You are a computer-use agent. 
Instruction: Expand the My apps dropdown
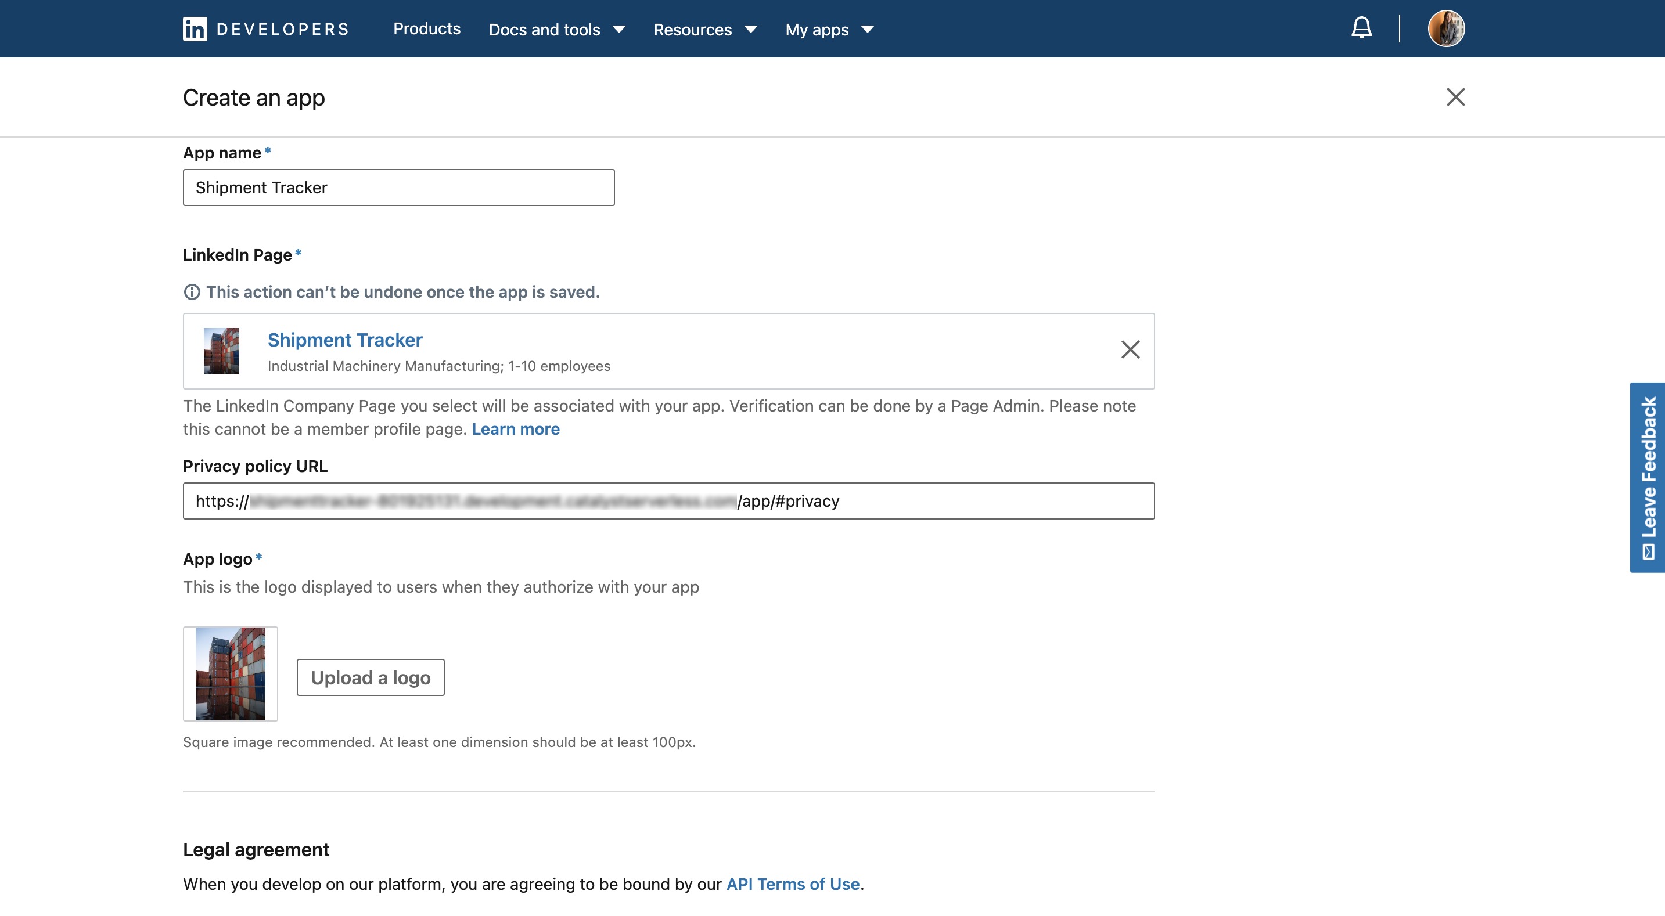coord(829,29)
